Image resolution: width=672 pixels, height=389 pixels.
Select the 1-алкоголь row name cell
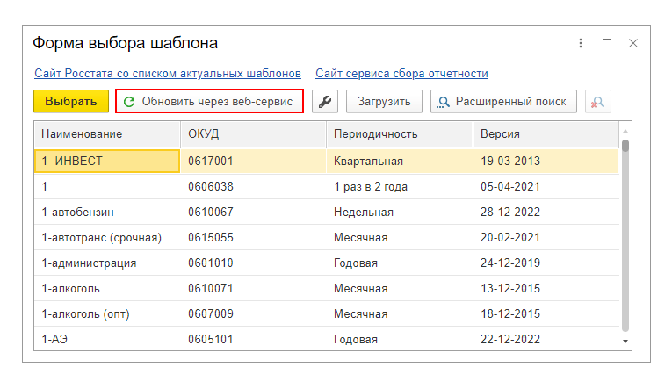tap(107, 288)
